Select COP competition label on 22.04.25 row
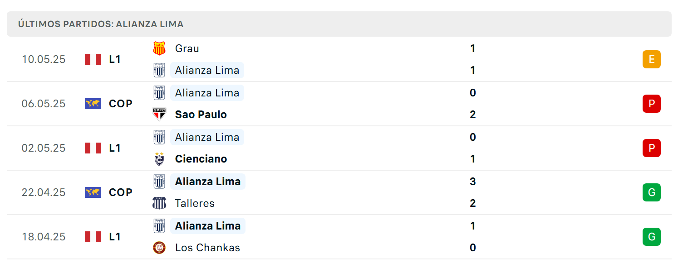The height and width of the screenshot is (268, 678). click(x=121, y=192)
